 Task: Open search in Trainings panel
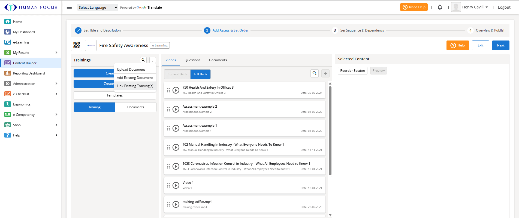pos(143,60)
